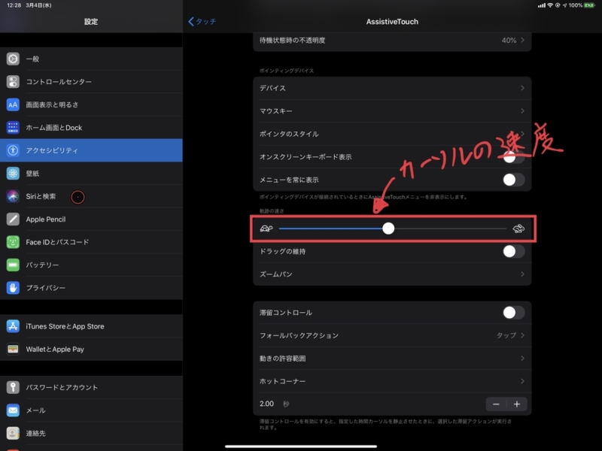The height and width of the screenshot is (451, 602).
Task: Click the battery status indicator
Action: tap(589, 5)
